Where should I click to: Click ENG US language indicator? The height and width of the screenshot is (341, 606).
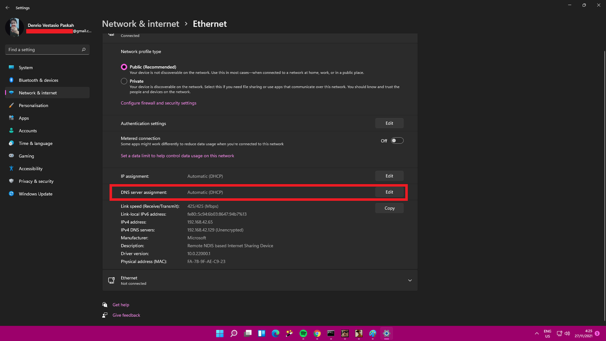(x=547, y=333)
